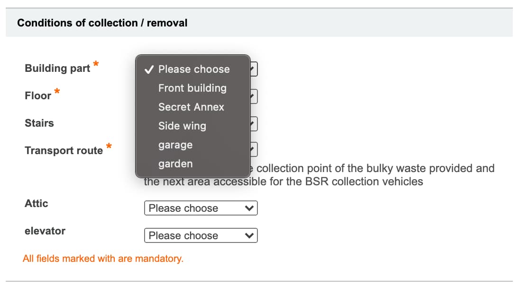530x294 pixels.
Task: Select "Front building" from the open dropdown
Action: click(192, 88)
